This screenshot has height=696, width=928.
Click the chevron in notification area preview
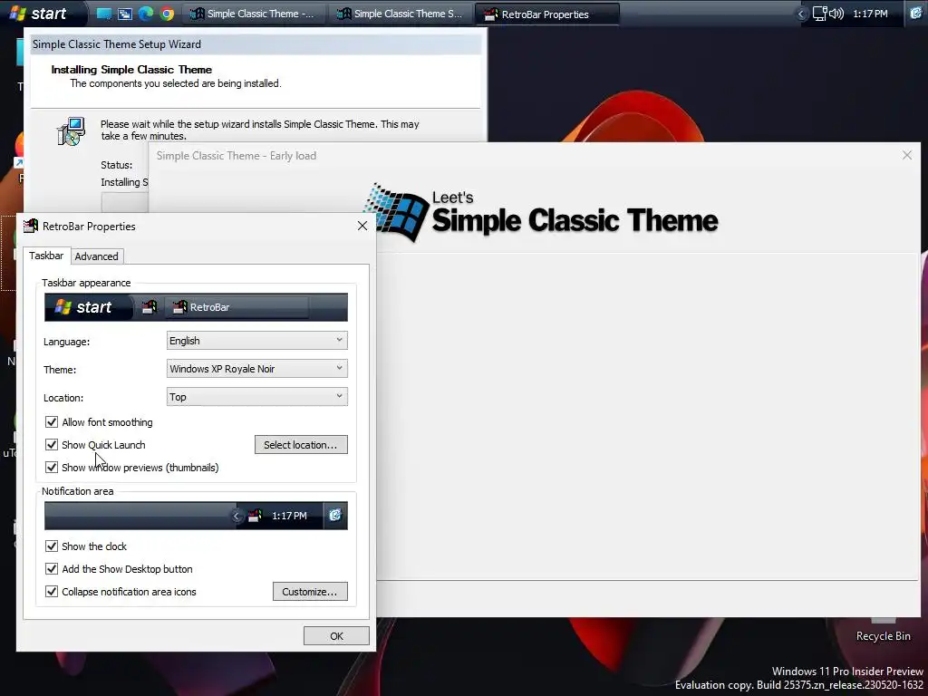pos(237,516)
